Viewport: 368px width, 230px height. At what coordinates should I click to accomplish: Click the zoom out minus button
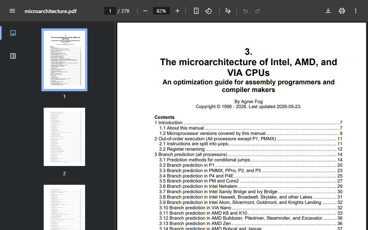pyautogui.click(x=145, y=11)
